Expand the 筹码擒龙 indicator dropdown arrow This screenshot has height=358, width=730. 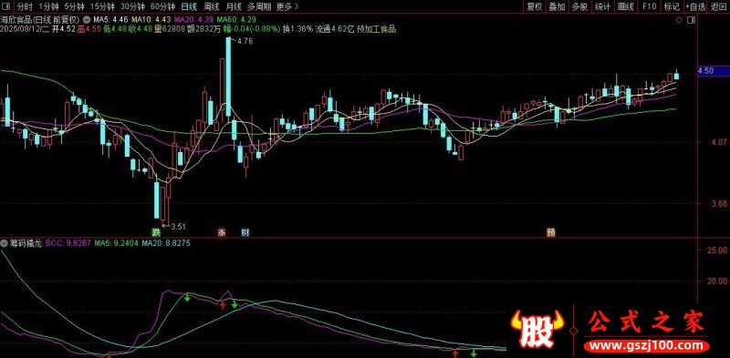pos(5,243)
